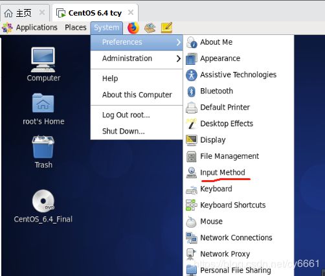The width and height of the screenshot is (325, 276).
Task: Expand the Preferences submenu arrow
Action: [x=178, y=42]
